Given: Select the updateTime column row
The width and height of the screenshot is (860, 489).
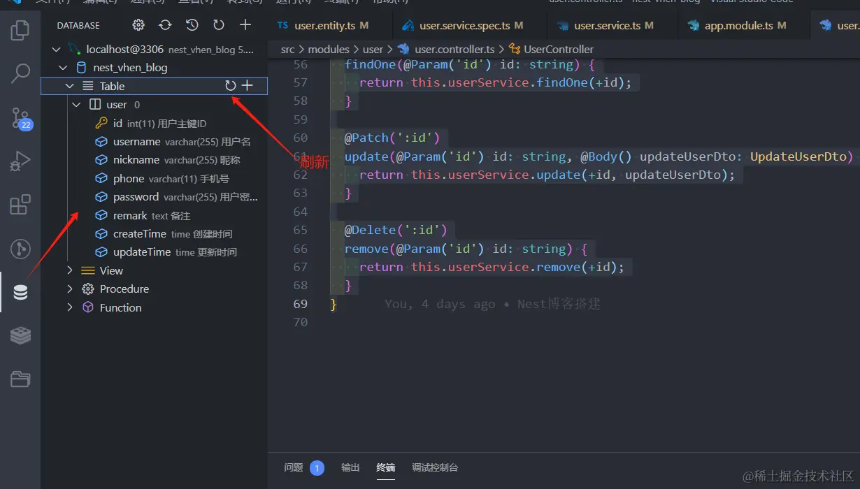Looking at the screenshot, I should [x=154, y=252].
